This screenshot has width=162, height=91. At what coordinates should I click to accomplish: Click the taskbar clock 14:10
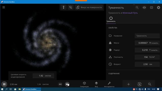pos(154,89)
